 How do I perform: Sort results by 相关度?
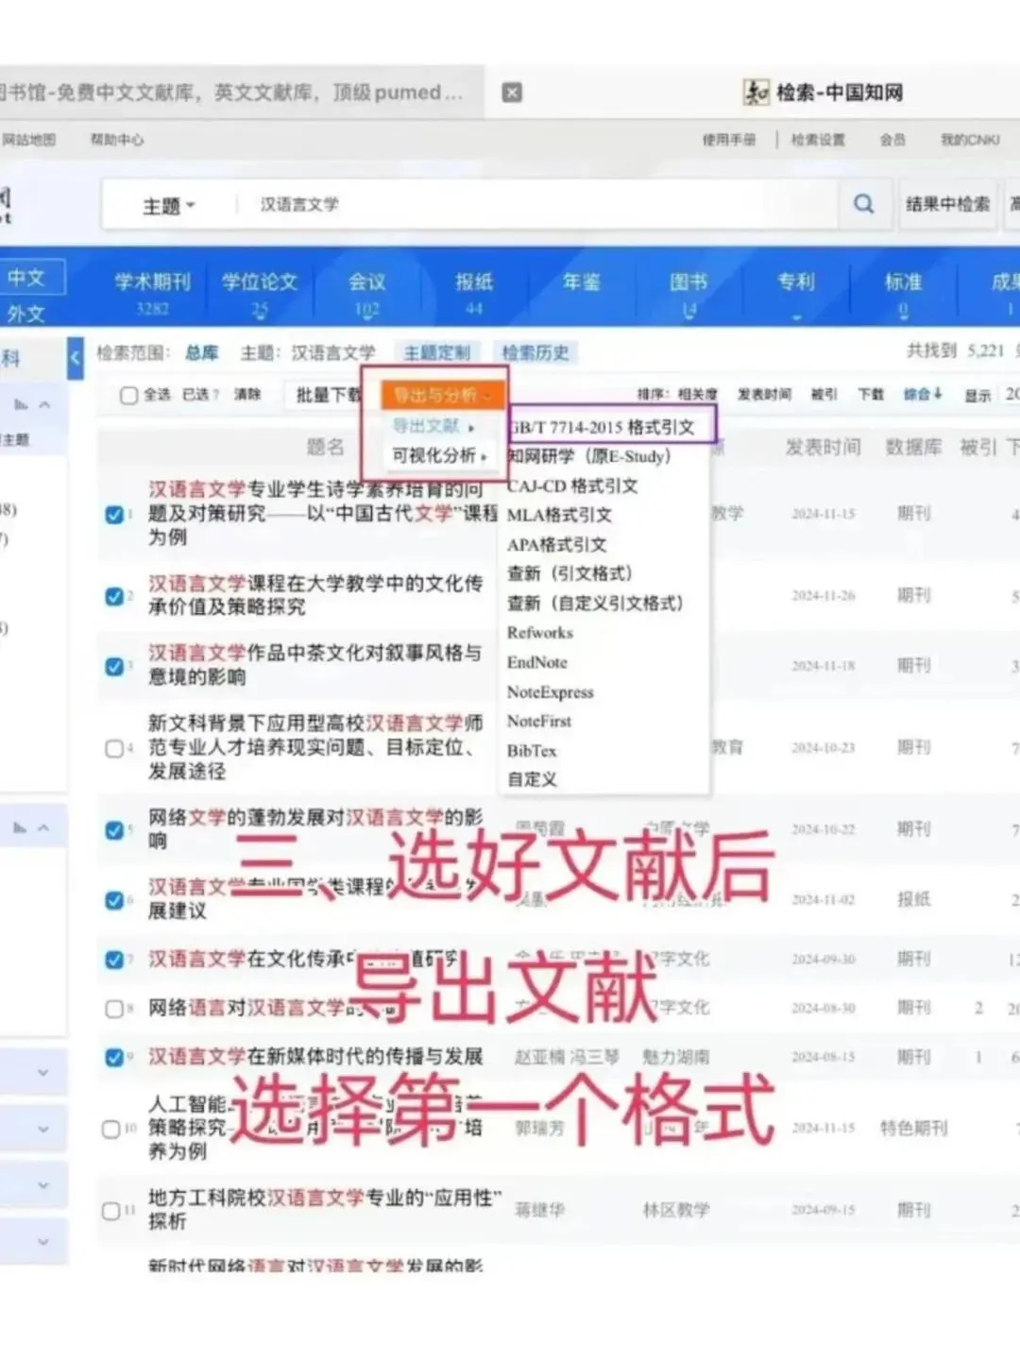[x=697, y=394]
